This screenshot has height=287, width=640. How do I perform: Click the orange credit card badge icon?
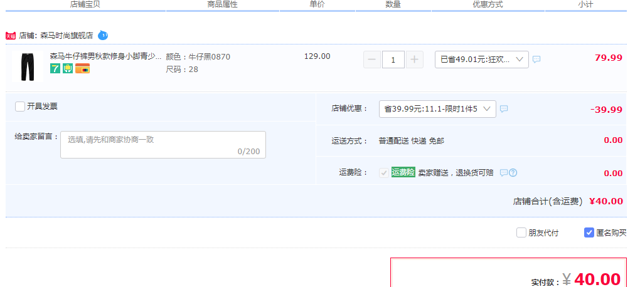pos(82,68)
